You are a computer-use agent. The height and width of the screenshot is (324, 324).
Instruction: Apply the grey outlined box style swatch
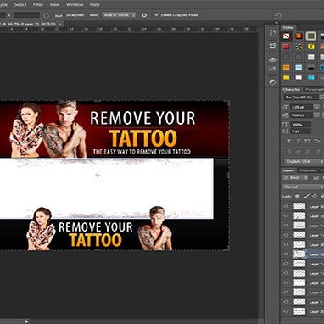(x=310, y=36)
